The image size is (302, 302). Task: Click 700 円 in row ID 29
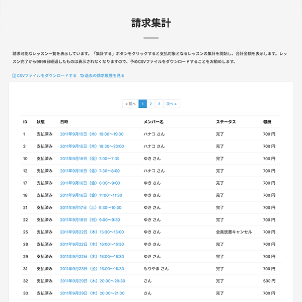(269, 257)
